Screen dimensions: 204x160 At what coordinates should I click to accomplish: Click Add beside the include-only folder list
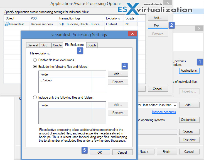point(118,104)
